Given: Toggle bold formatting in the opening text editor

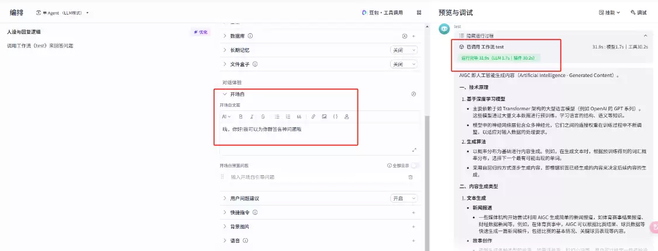Looking at the screenshot, I should click(240, 117).
